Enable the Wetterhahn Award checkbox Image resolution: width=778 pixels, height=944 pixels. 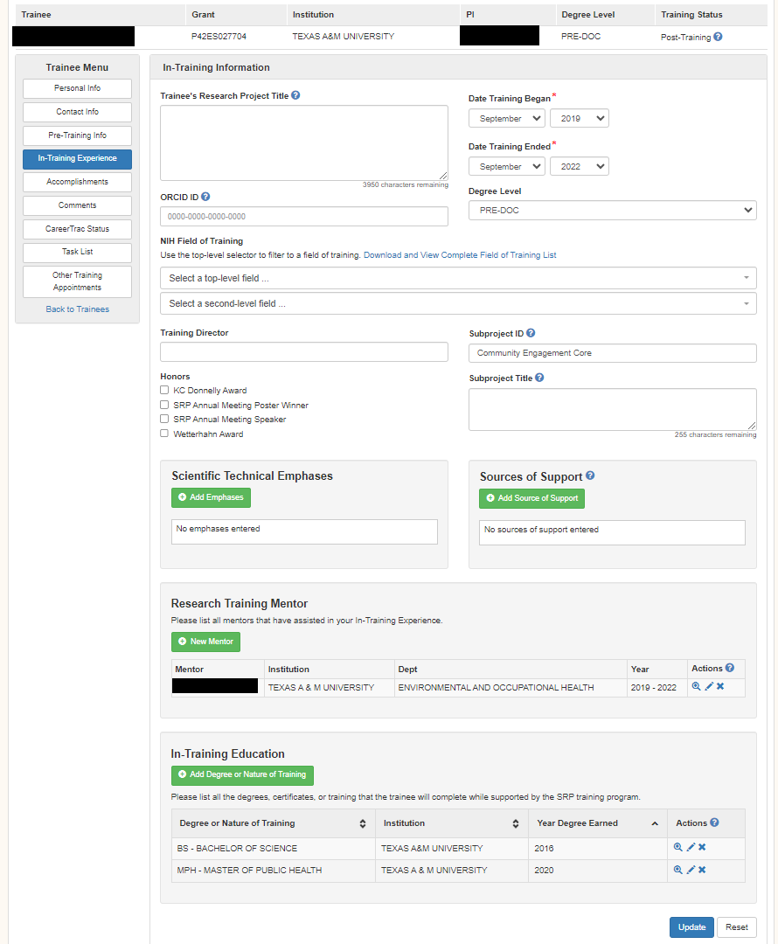click(x=164, y=434)
